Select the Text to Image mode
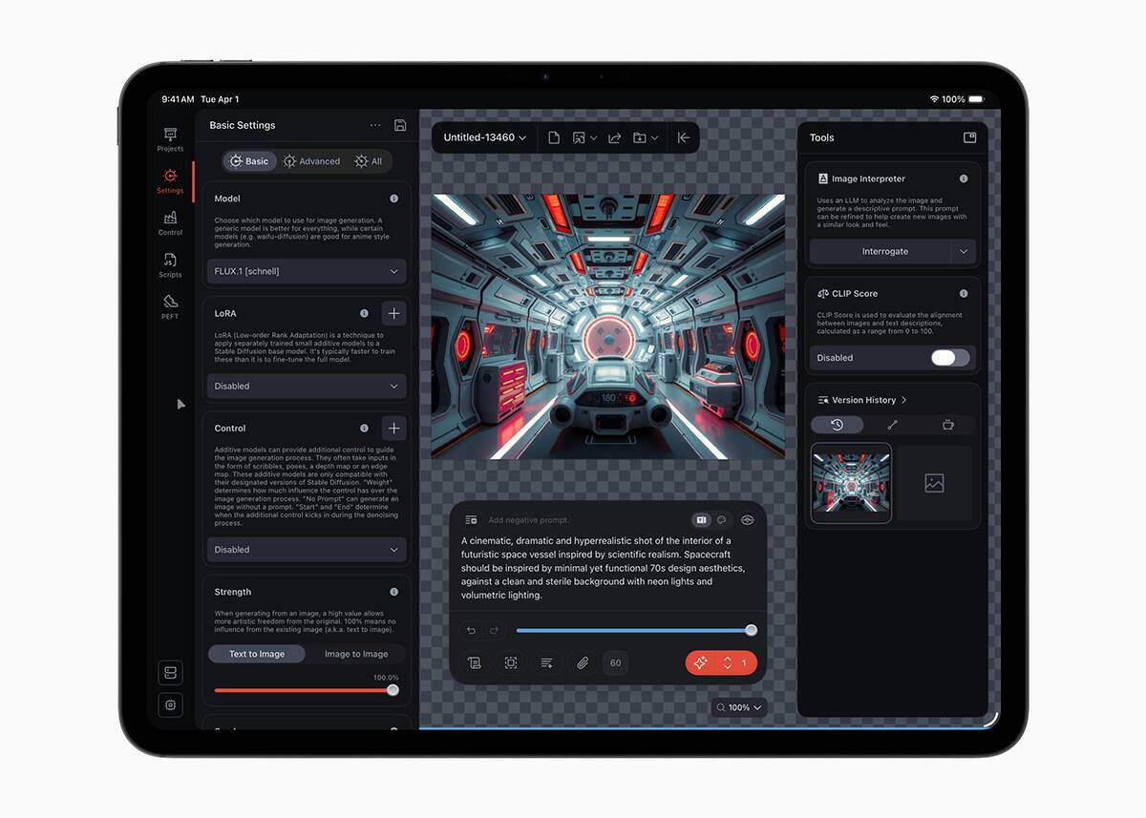1146x818 pixels. click(x=257, y=654)
